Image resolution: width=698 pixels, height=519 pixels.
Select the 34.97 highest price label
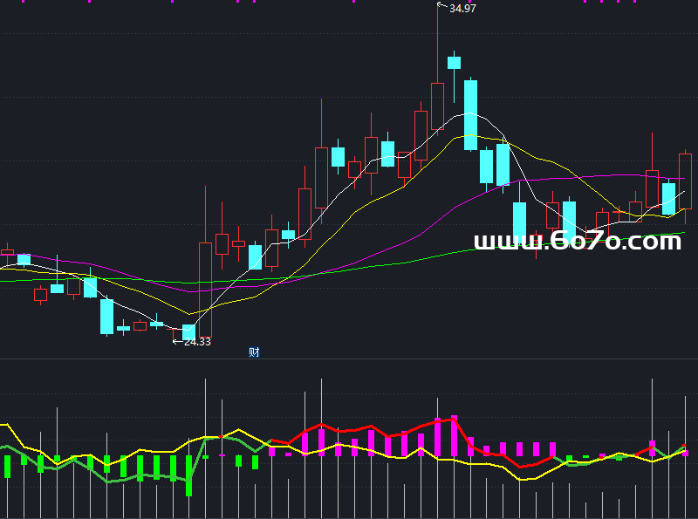click(x=462, y=9)
